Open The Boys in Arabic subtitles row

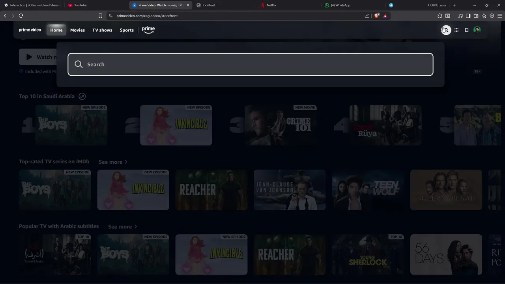133,254
